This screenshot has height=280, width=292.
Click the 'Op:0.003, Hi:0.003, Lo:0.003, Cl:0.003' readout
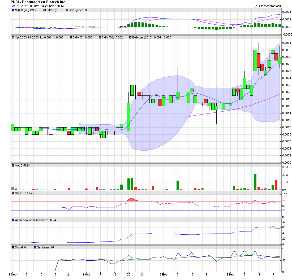tap(39, 38)
